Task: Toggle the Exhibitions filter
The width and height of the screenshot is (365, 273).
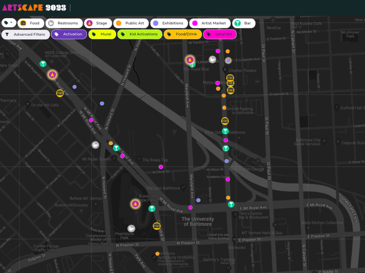Action: [x=169, y=23]
